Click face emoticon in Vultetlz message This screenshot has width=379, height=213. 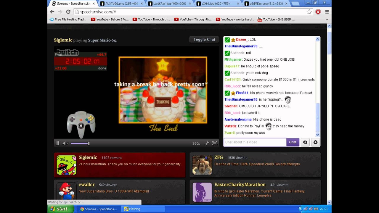pyautogui.click(x=268, y=126)
